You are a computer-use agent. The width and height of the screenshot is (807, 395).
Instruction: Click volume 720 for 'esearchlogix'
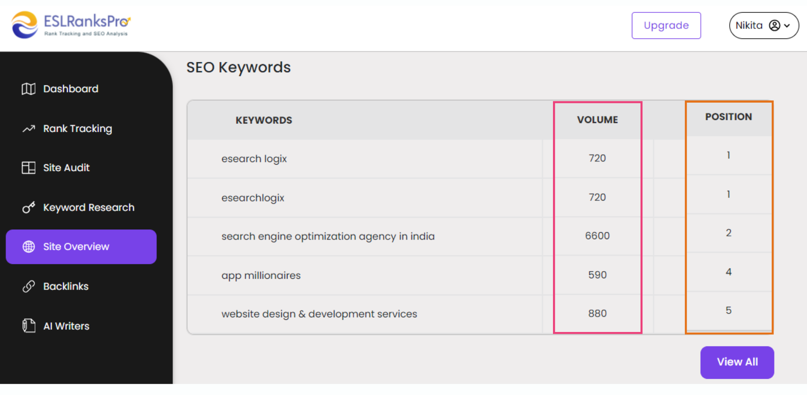597,197
